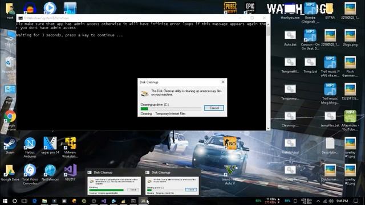The height and width of the screenshot is (205, 365).
Task: Click the Disk Cleanup progress bar
Action: [x=171, y=109]
